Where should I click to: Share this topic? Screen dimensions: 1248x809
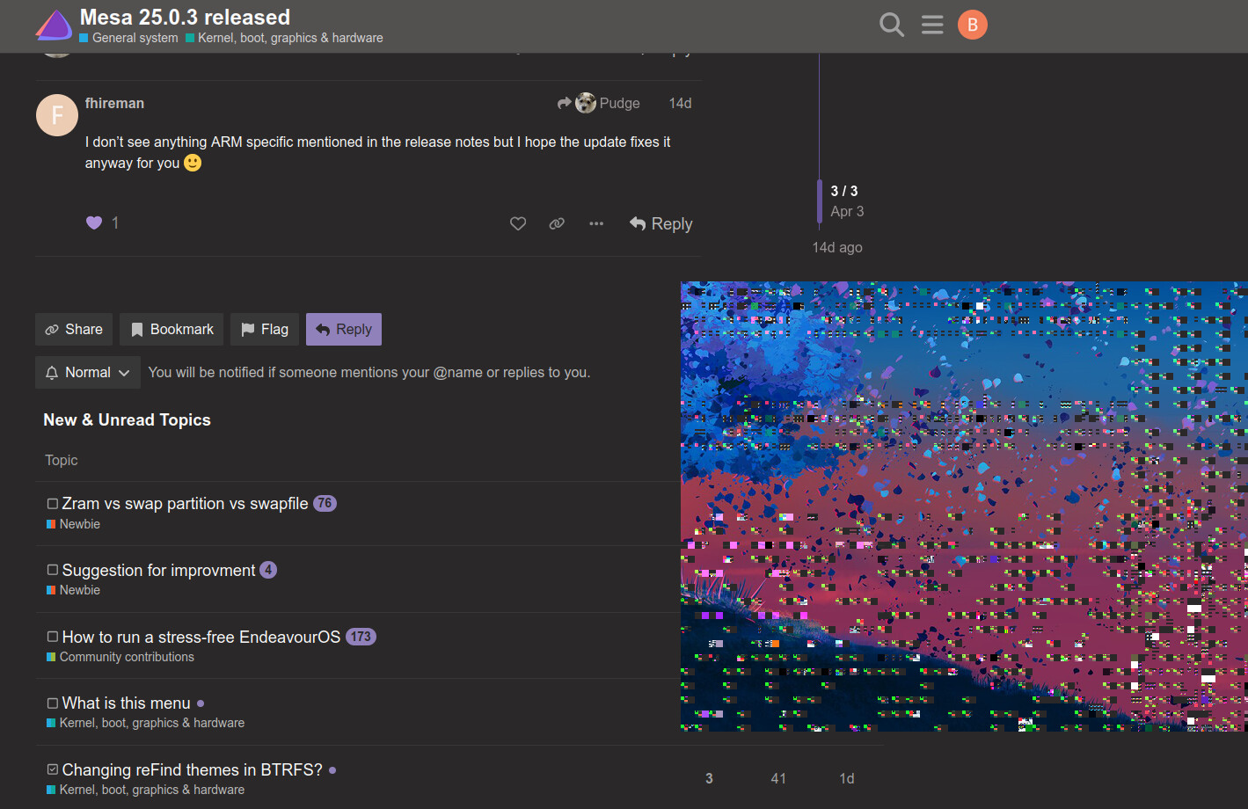point(74,329)
